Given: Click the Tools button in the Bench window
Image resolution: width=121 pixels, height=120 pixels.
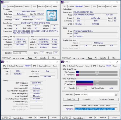Looking at the screenshot, I should click(90, 117).
